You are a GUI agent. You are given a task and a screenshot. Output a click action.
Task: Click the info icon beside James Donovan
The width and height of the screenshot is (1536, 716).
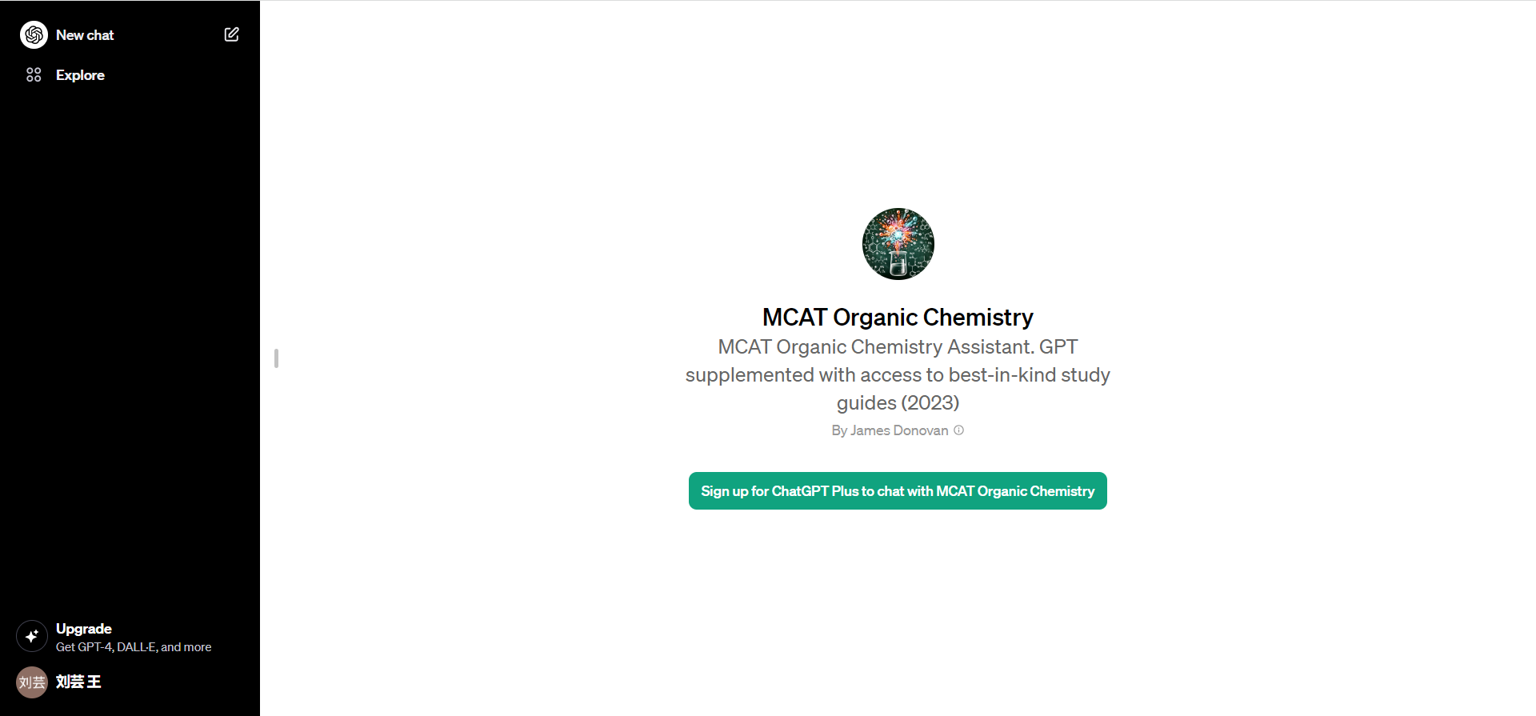[x=958, y=430]
